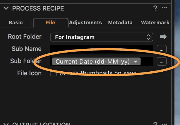The image size is (180, 125).
Task: Open Process Recipe panel options menu
Action: pyautogui.click(x=164, y=7)
